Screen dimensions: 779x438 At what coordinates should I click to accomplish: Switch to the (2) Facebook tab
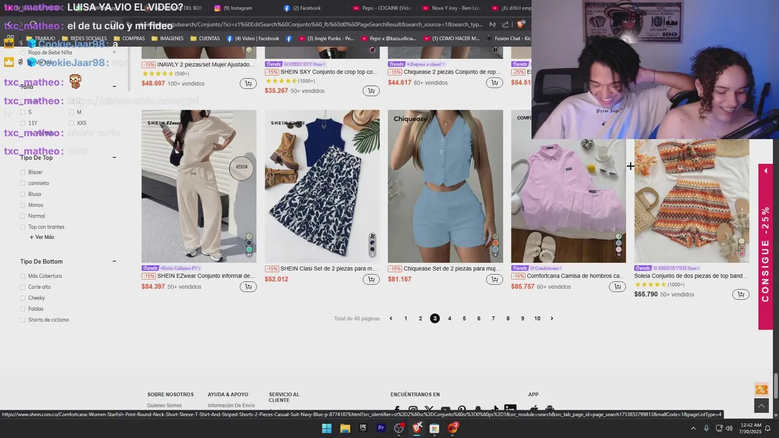click(x=309, y=8)
